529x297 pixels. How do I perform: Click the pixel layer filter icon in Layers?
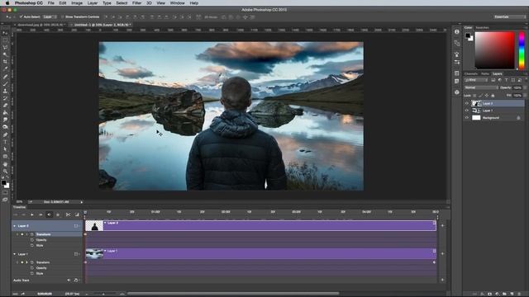pyautogui.click(x=493, y=80)
